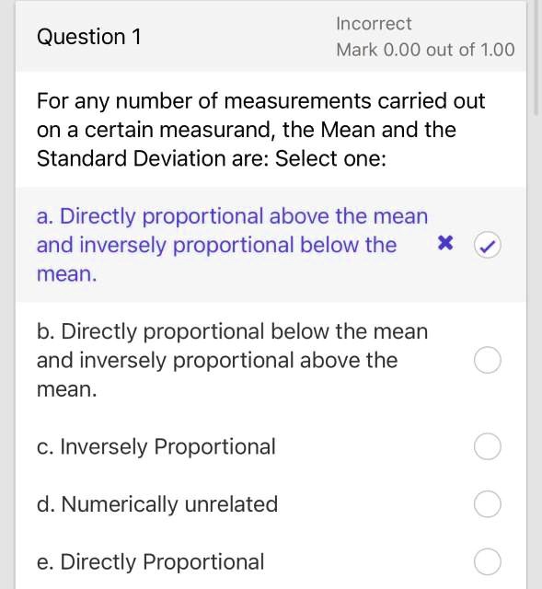Select the checked radio button for option a
The height and width of the screenshot is (589, 542).
tap(487, 245)
